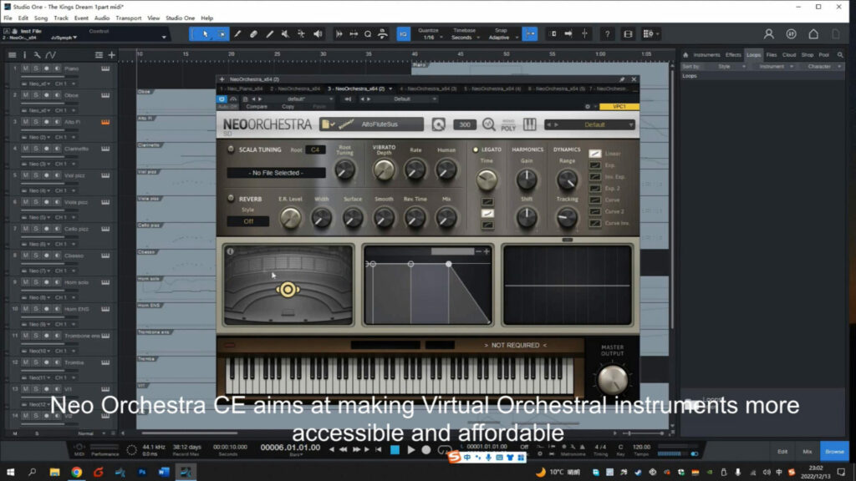Screen dimensions: 856x481
Task: Open the Reverb Style Off selector
Action: 247,221
